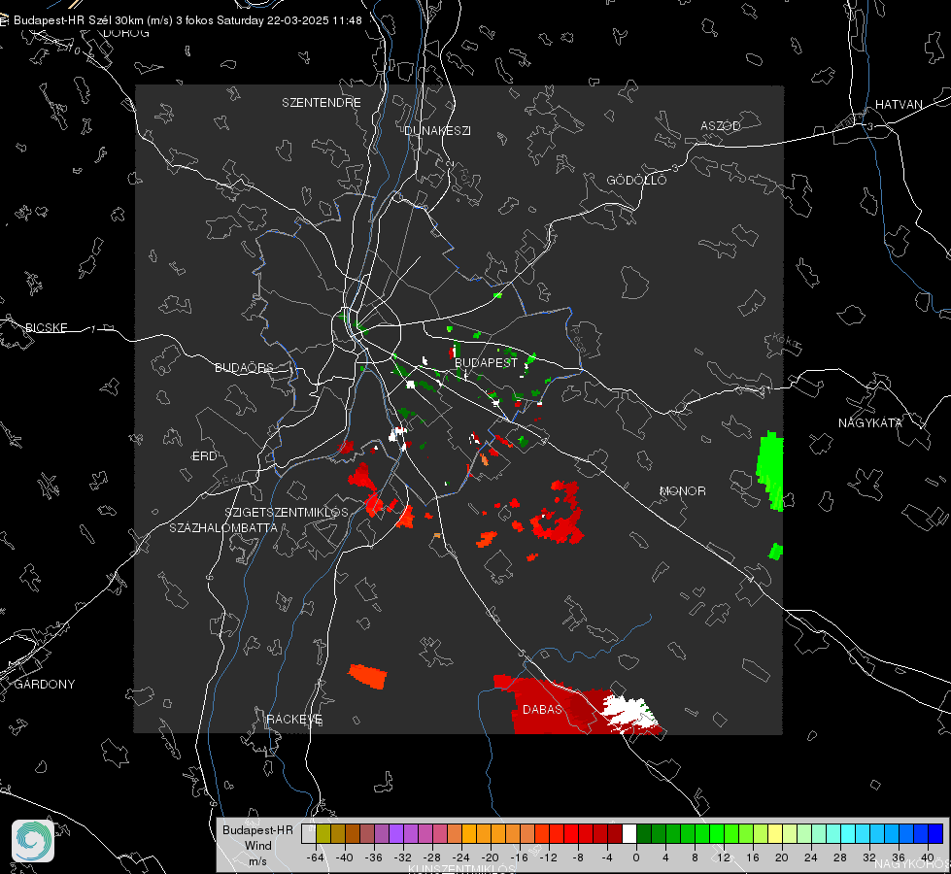Click the -32 legend value
Viewport: 951px width, 874px height.
pyautogui.click(x=403, y=857)
